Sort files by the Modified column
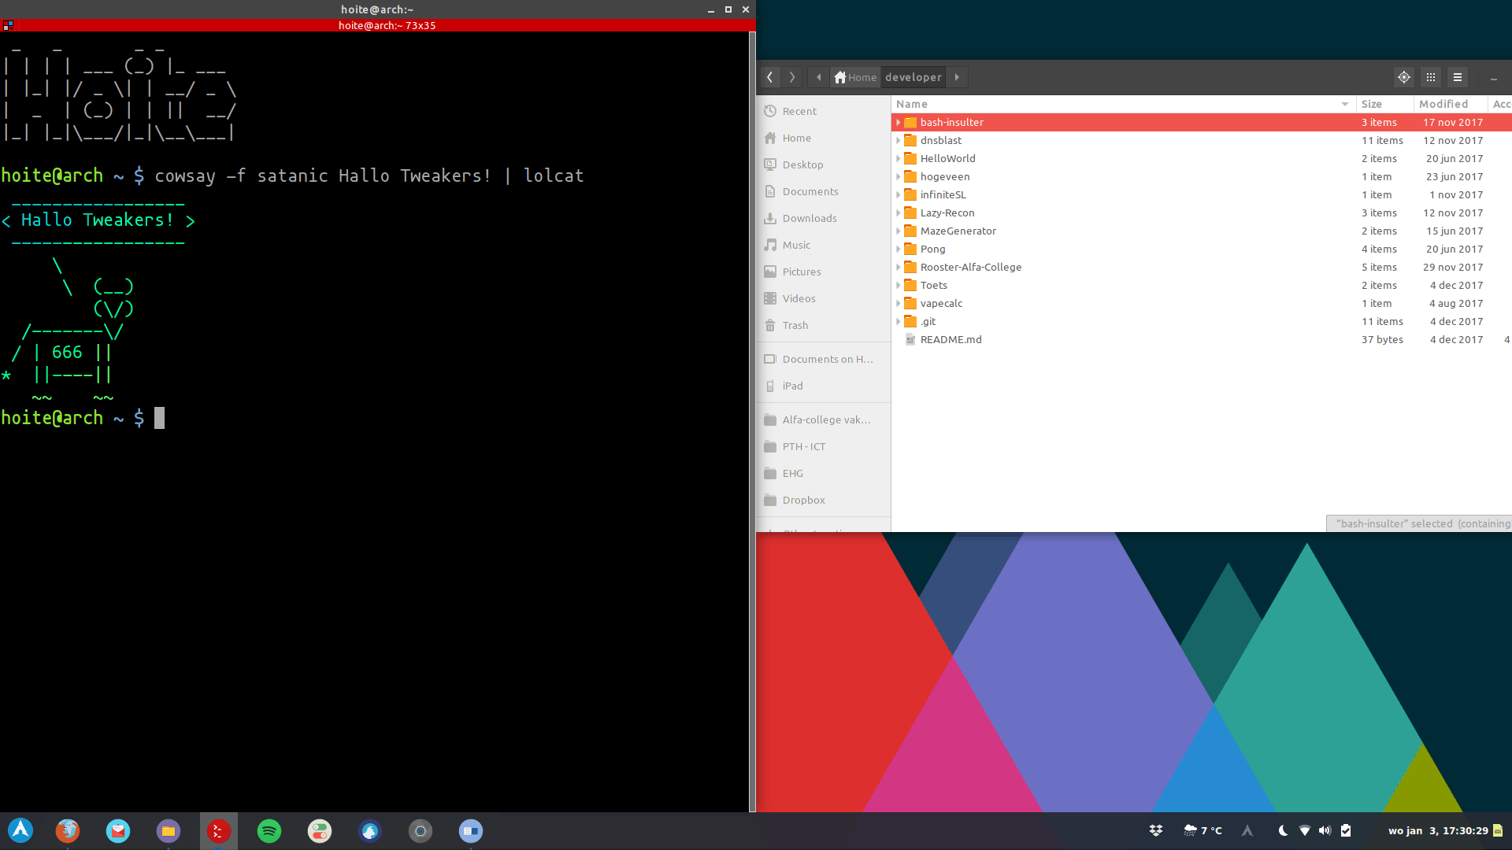Viewport: 1512px width, 850px height. 1443,104
